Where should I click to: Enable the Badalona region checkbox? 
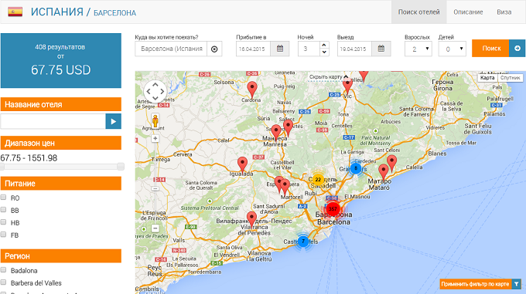click(x=3, y=269)
